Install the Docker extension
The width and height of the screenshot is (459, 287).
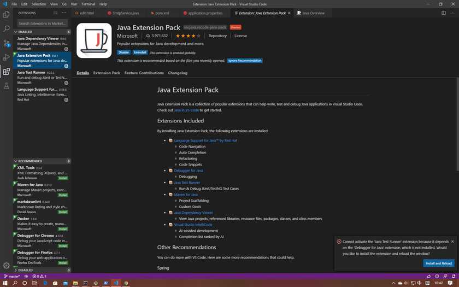click(x=63, y=229)
